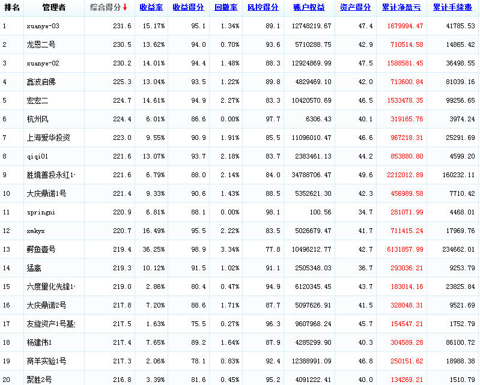480x385 pixels.
Task: Select manager xuanye-03 in first row
Action: (x=43, y=26)
